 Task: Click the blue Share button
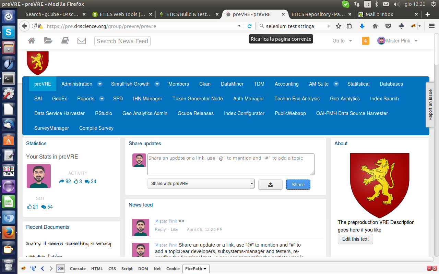[298, 185]
